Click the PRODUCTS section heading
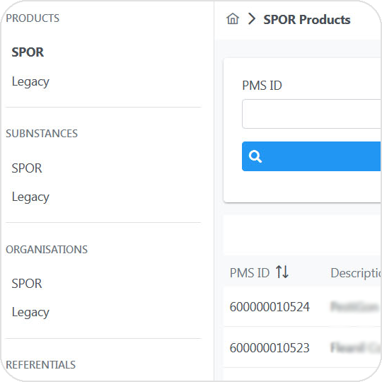 [33, 18]
